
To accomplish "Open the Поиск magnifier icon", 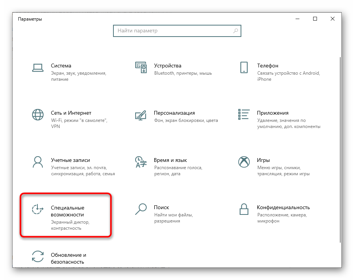I will 141,209.
